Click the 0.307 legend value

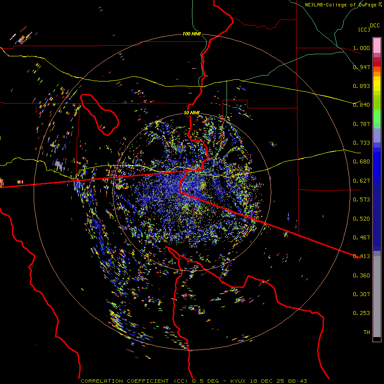pos(361,294)
